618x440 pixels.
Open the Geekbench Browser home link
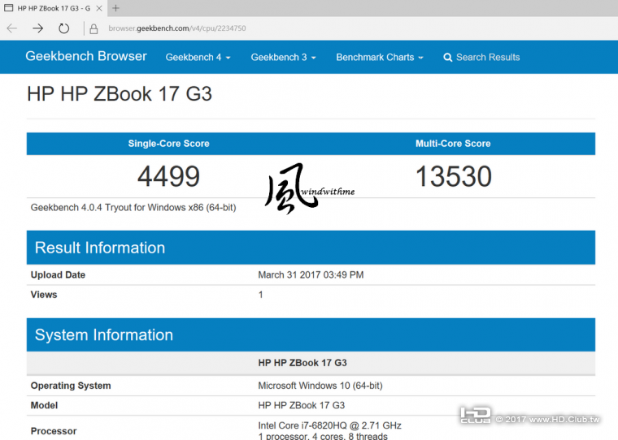click(86, 56)
